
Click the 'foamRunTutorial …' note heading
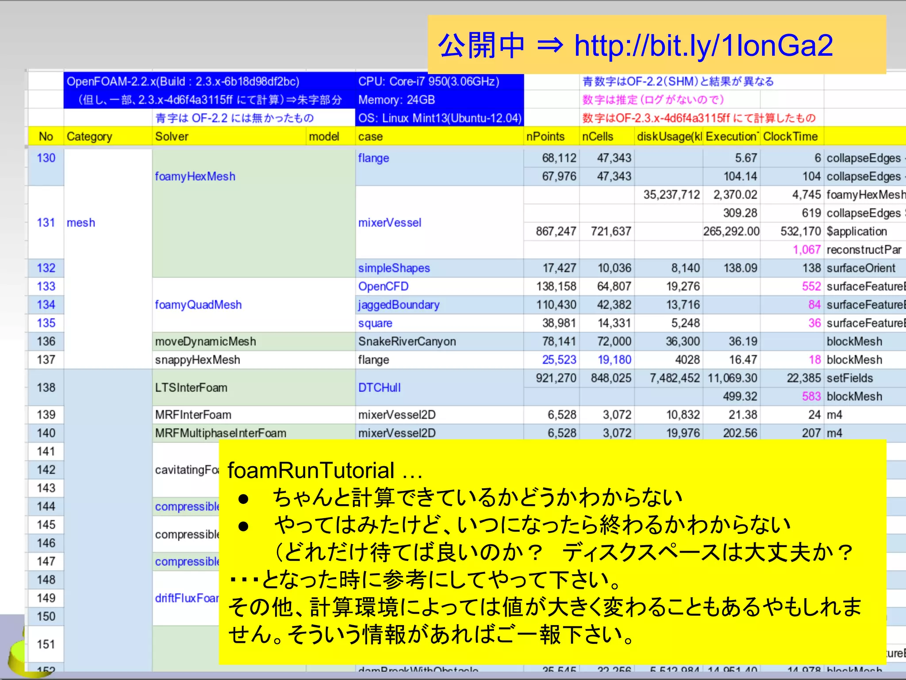point(325,470)
